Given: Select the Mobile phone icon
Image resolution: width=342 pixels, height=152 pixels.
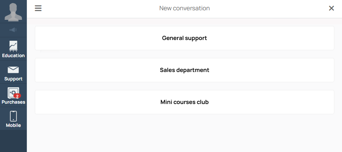Looking at the screenshot, I should pyautogui.click(x=13, y=116).
